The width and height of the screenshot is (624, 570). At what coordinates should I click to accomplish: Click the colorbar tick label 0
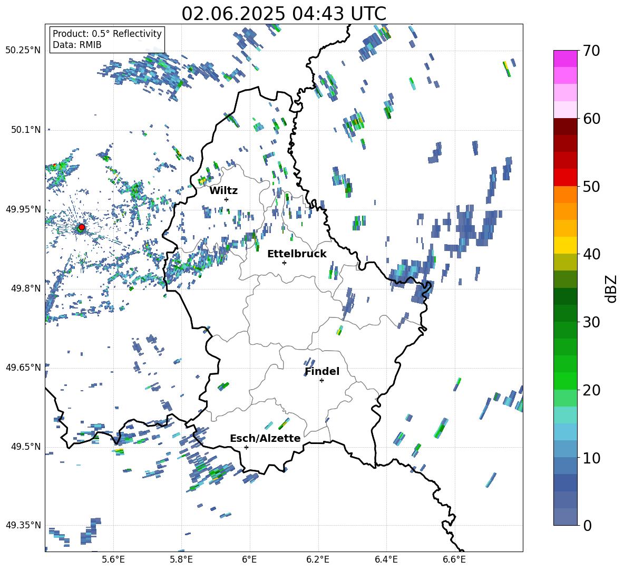tap(588, 525)
